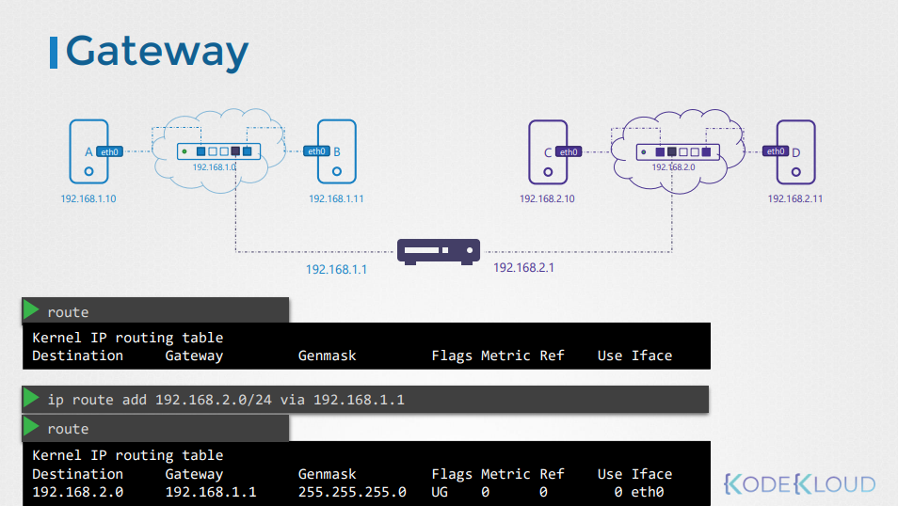Viewport: 898px width, 506px height.
Task: Click the Gateway slide title
Action: [x=157, y=52]
